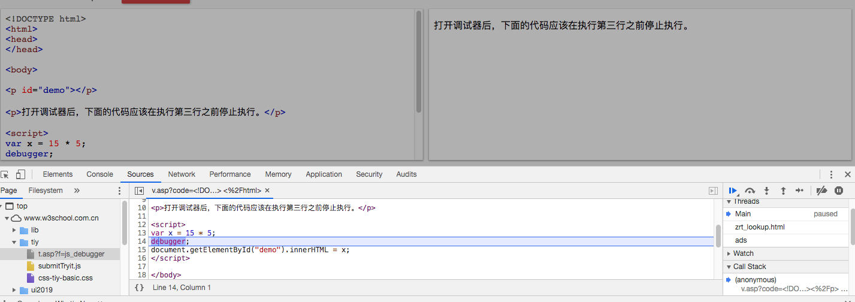Select the Sources tab
This screenshot has width=855, height=302.
coord(140,174)
